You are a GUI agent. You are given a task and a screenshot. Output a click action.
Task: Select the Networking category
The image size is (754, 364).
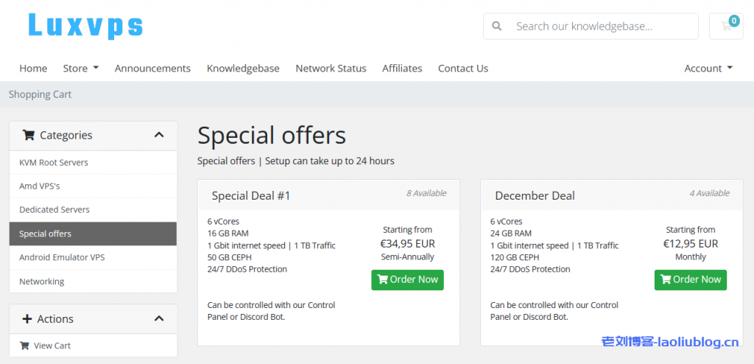point(93,281)
